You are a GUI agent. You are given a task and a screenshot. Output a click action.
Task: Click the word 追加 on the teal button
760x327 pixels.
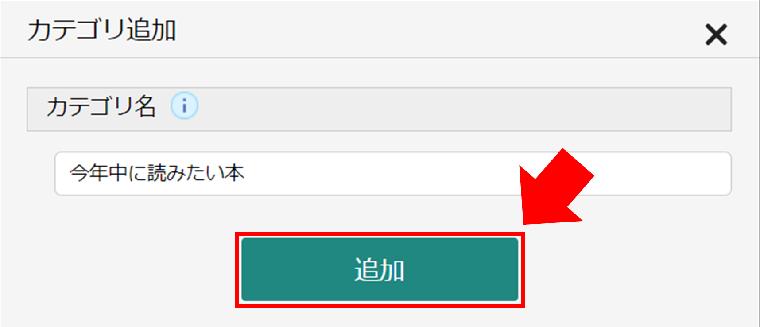tap(380, 270)
